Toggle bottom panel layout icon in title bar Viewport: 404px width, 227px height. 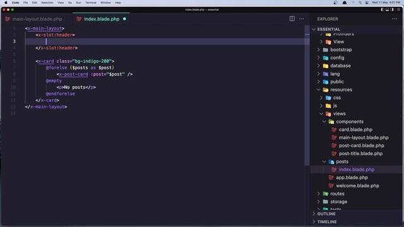387,9
